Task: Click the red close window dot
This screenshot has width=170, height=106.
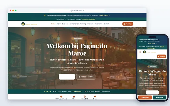Action: (10, 10)
